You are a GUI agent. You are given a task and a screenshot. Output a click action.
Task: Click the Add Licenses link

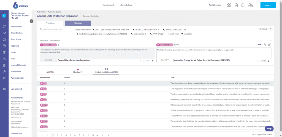[215, 5]
